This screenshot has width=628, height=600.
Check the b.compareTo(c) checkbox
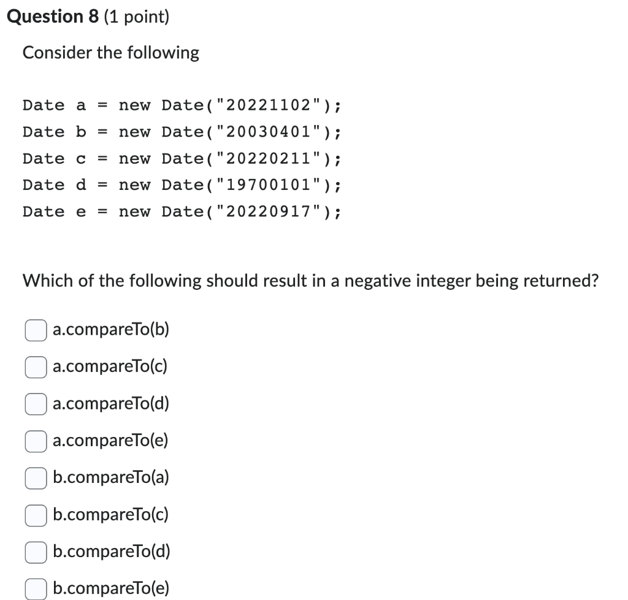click(x=36, y=515)
